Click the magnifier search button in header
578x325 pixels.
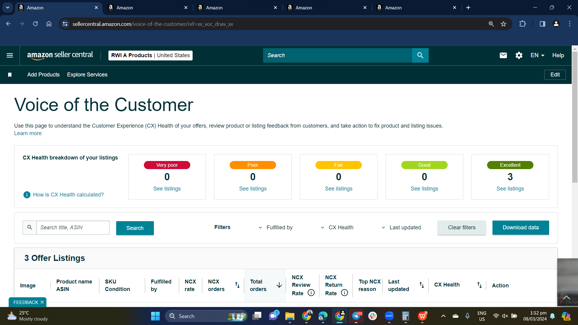pyautogui.click(x=420, y=55)
